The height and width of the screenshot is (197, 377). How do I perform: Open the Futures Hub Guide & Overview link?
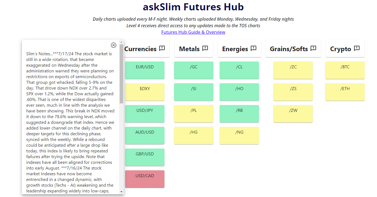pyautogui.click(x=193, y=32)
